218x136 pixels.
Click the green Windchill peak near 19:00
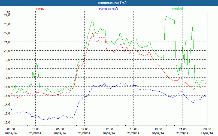point(166,16)
